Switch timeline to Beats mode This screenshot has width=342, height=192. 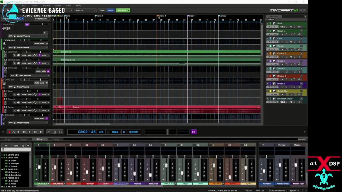[110, 10]
